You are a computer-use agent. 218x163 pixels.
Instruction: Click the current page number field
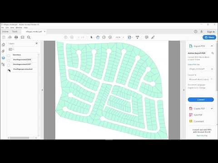click(x=78, y=37)
